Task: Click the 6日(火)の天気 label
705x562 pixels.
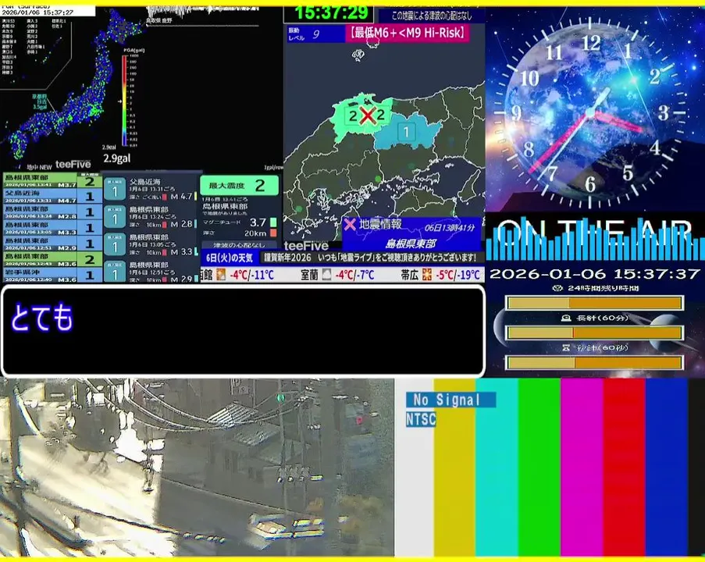Action: click(x=230, y=258)
